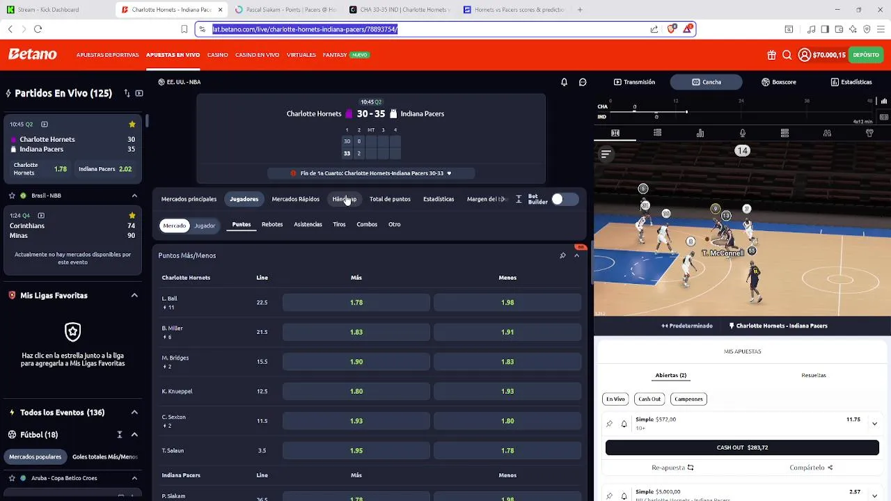The height and width of the screenshot is (501, 891).
Task: Select the Total de puntos tab
Action: [390, 199]
